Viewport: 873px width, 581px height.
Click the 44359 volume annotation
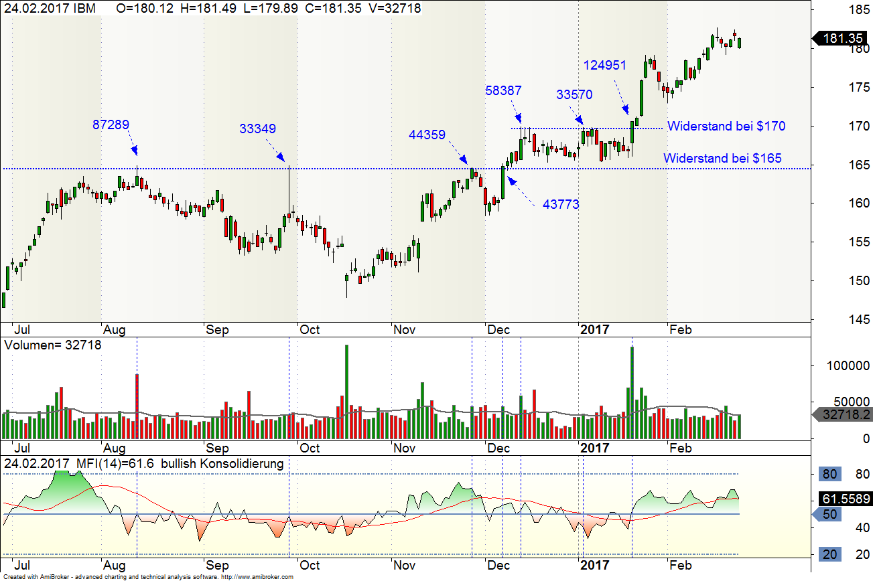click(x=427, y=135)
